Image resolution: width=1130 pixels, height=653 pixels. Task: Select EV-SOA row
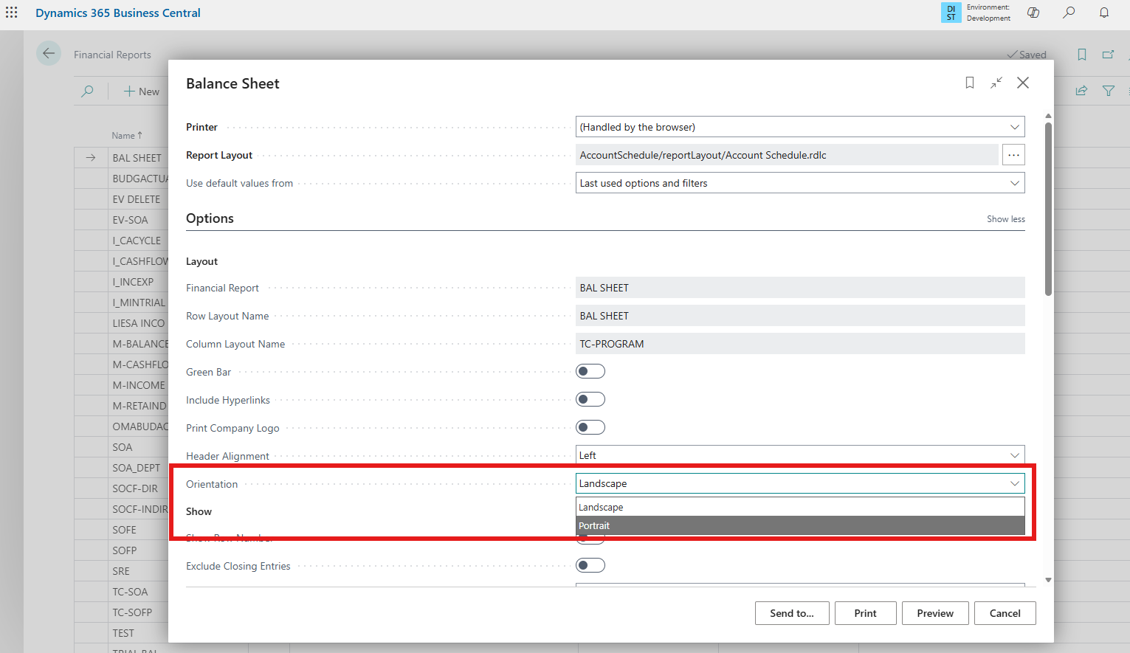(130, 220)
